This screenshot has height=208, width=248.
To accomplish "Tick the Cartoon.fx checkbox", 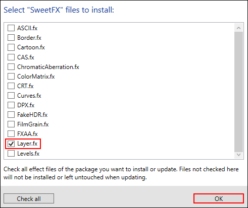I will click(x=11, y=47).
